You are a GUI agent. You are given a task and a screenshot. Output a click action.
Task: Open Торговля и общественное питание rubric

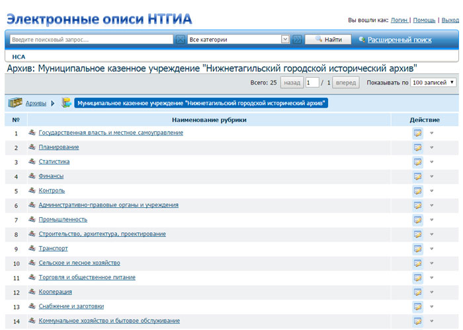[87, 277]
